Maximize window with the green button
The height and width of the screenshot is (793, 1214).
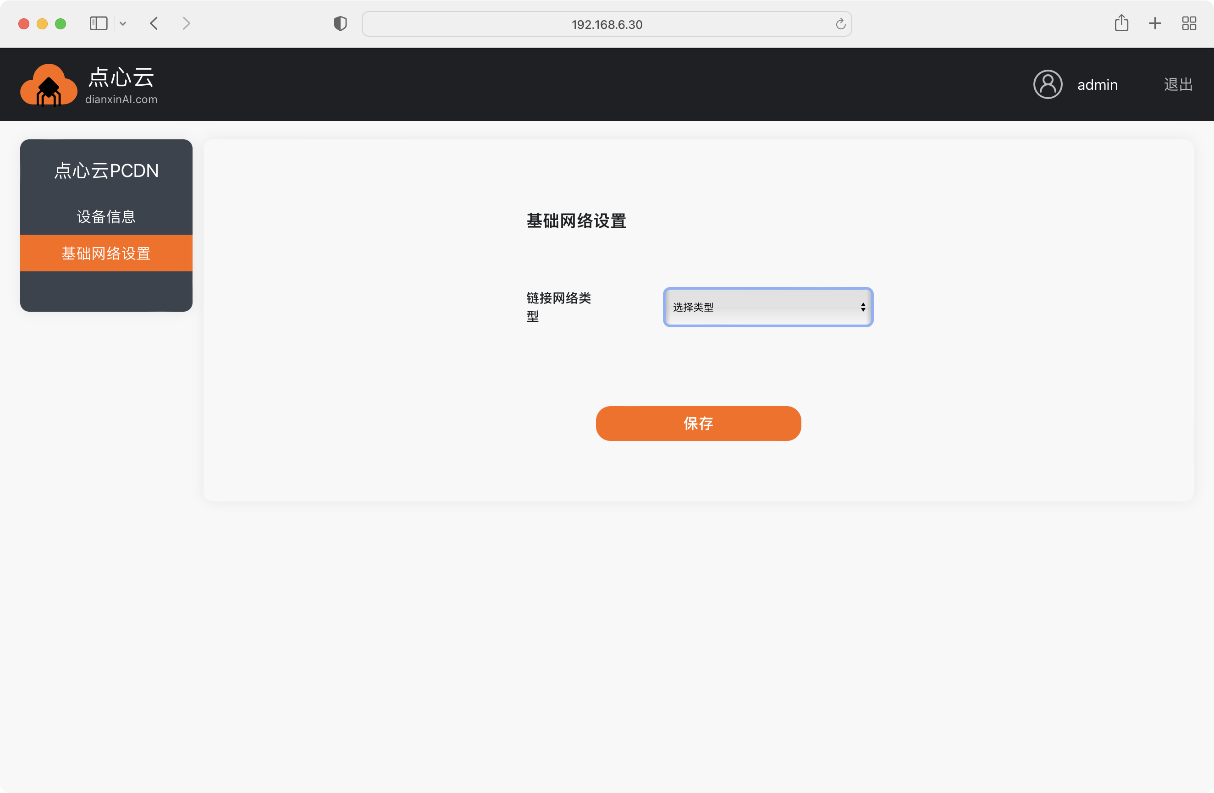click(x=61, y=23)
